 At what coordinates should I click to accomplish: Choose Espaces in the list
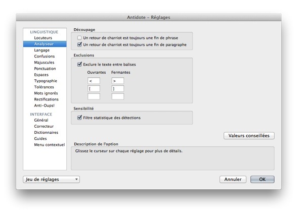[x=41, y=75]
